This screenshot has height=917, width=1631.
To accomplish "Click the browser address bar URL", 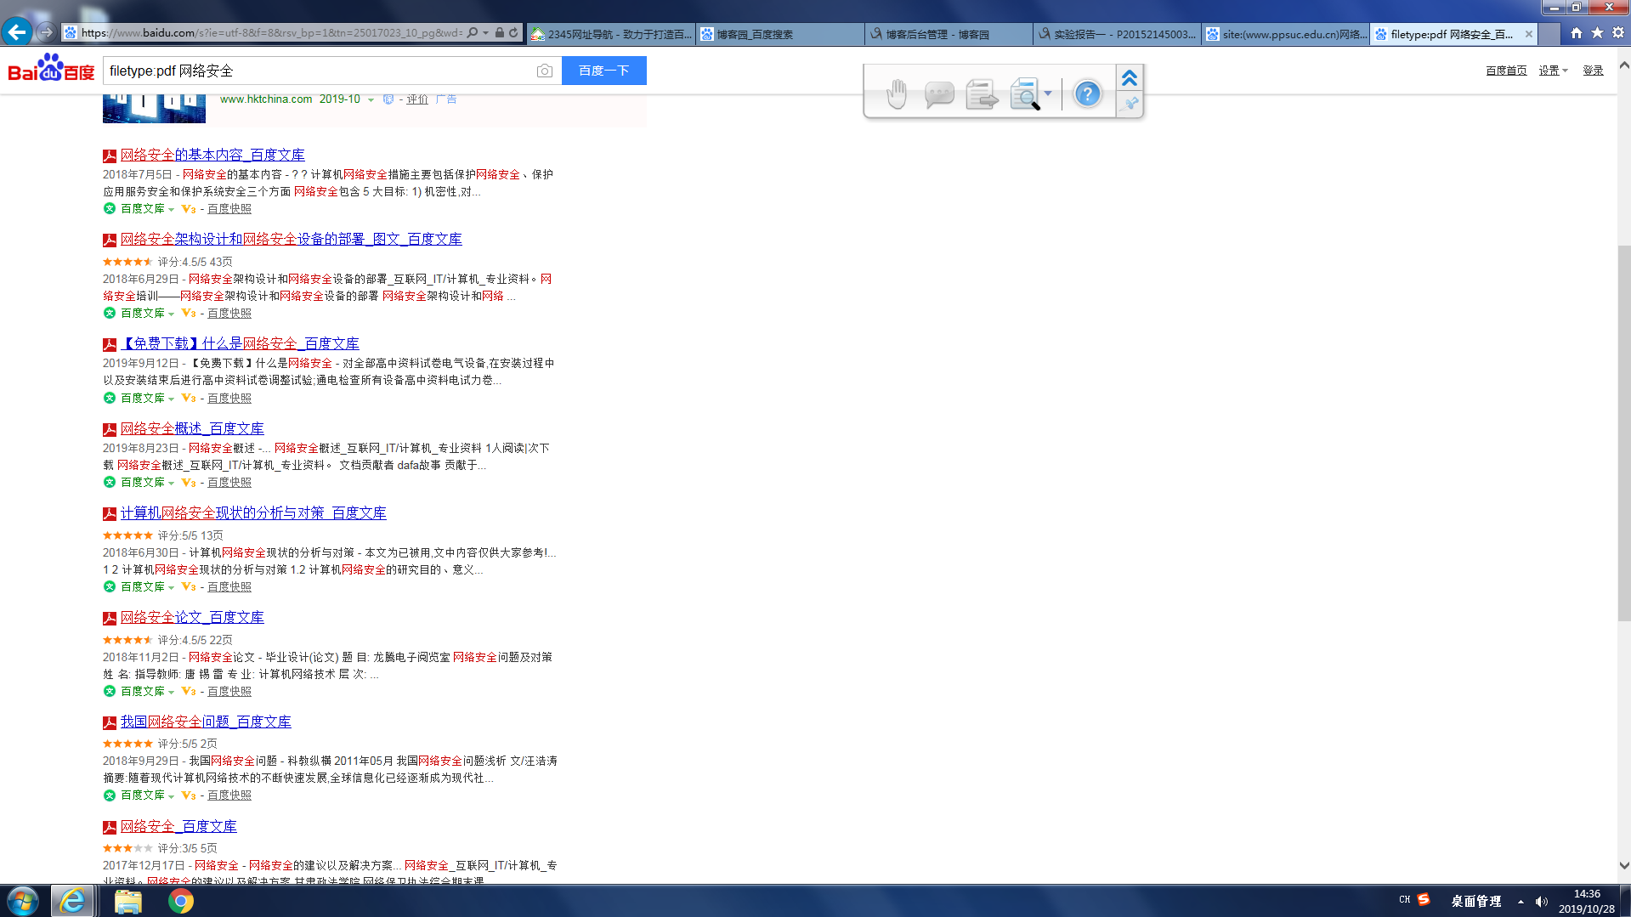I will 272,33.
